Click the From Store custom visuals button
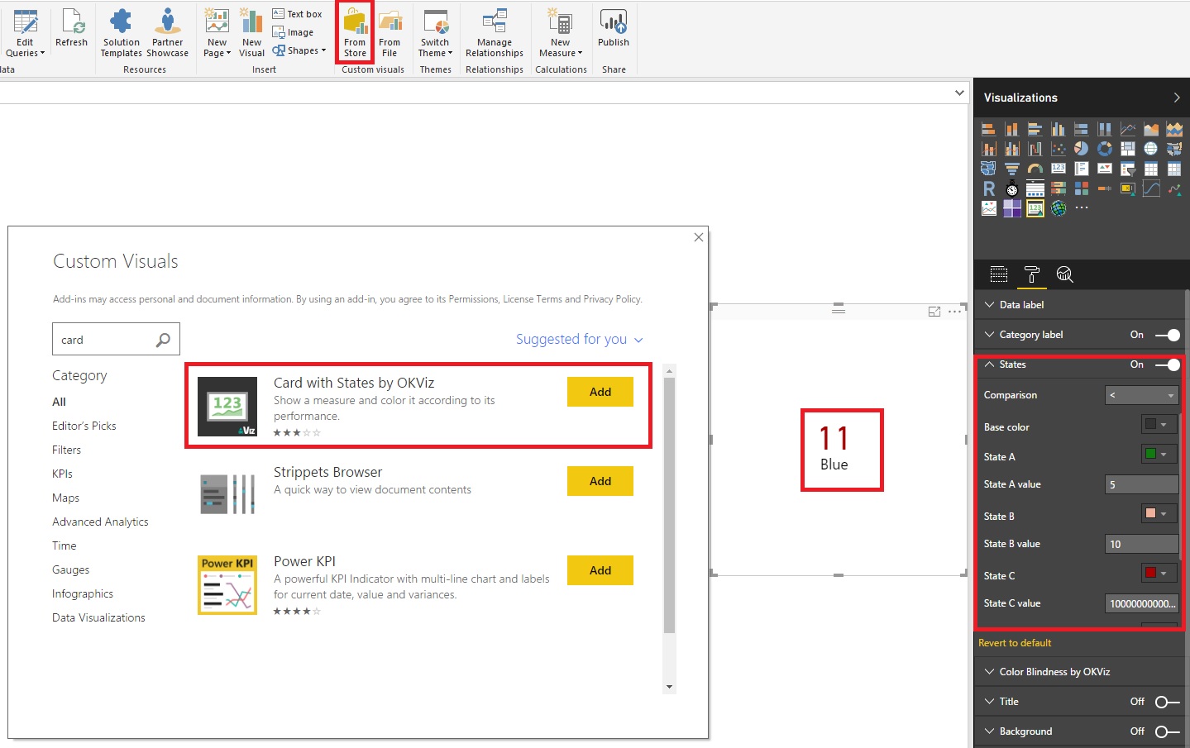1190x748 pixels. 355,33
